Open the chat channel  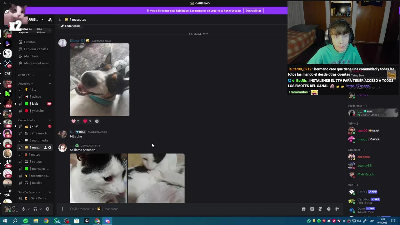pyautogui.click(x=35, y=126)
